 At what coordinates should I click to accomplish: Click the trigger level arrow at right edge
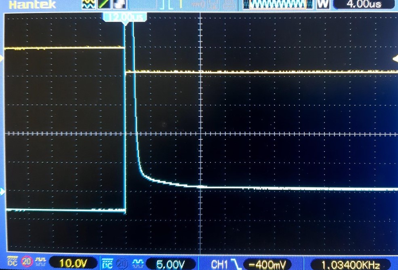point(396,59)
